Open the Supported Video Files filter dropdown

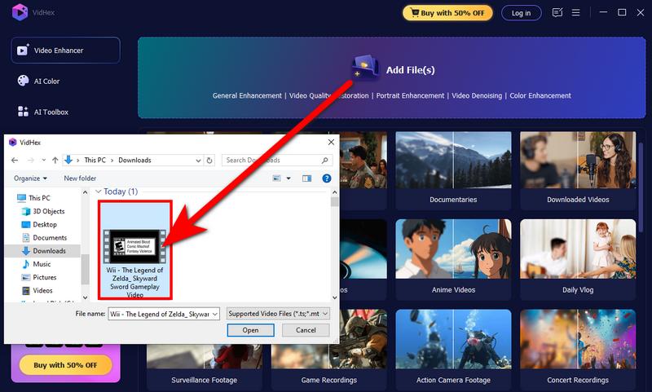click(x=278, y=313)
